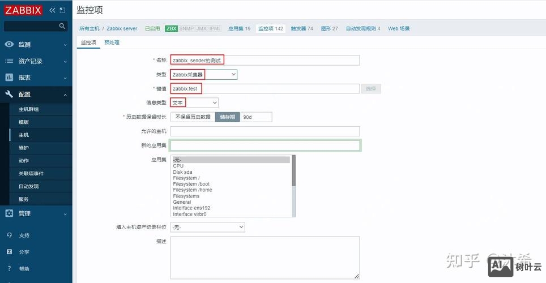This screenshot has height=283, width=546.
Task: Open 模板 in sidebar
Action: [41, 122]
